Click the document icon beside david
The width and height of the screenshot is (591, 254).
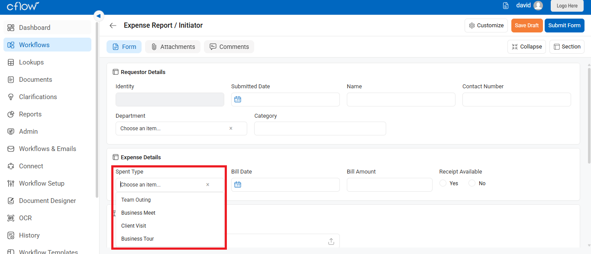pyautogui.click(x=506, y=6)
